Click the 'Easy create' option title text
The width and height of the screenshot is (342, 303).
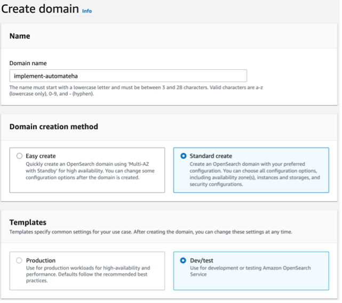tap(41, 156)
